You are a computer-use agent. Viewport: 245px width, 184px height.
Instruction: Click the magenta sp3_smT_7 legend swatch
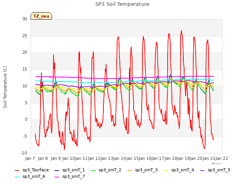(x=57, y=177)
